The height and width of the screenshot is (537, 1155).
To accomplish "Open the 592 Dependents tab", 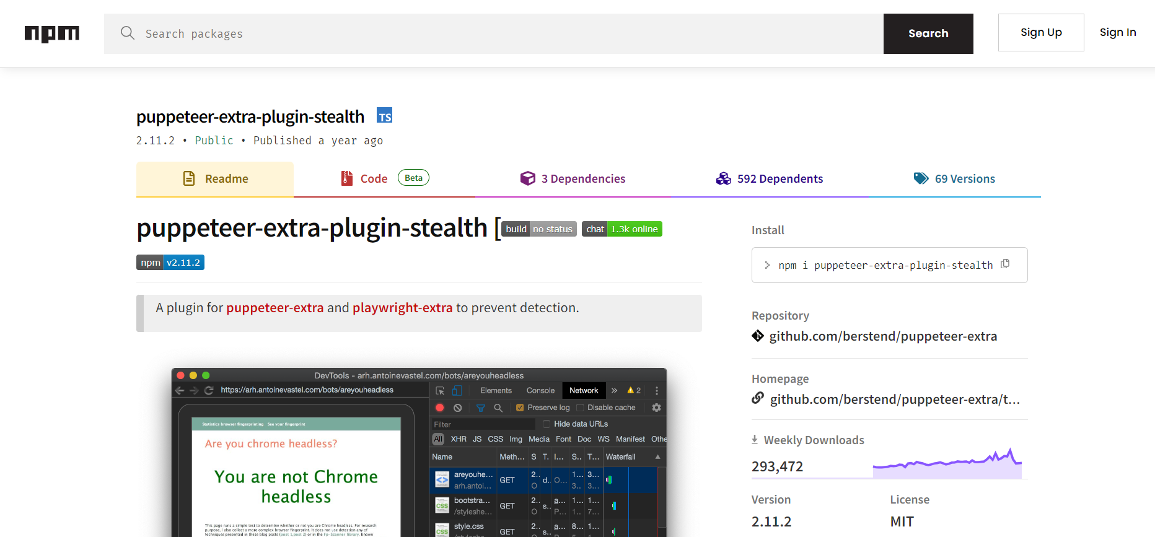I will (770, 179).
